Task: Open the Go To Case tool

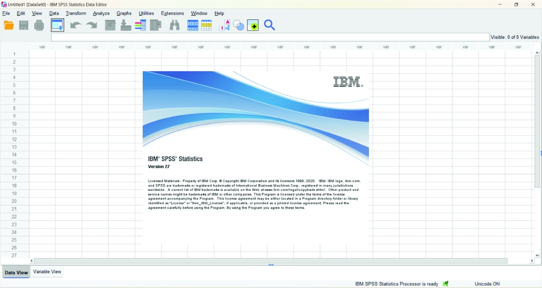Action: coord(110,25)
